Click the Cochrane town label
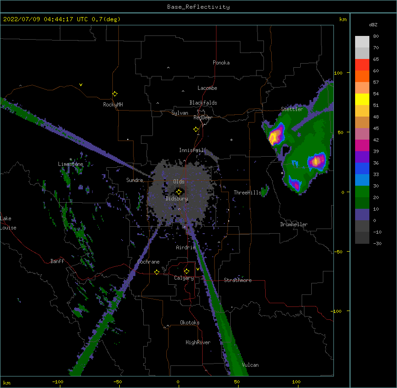 pyautogui.click(x=149, y=262)
